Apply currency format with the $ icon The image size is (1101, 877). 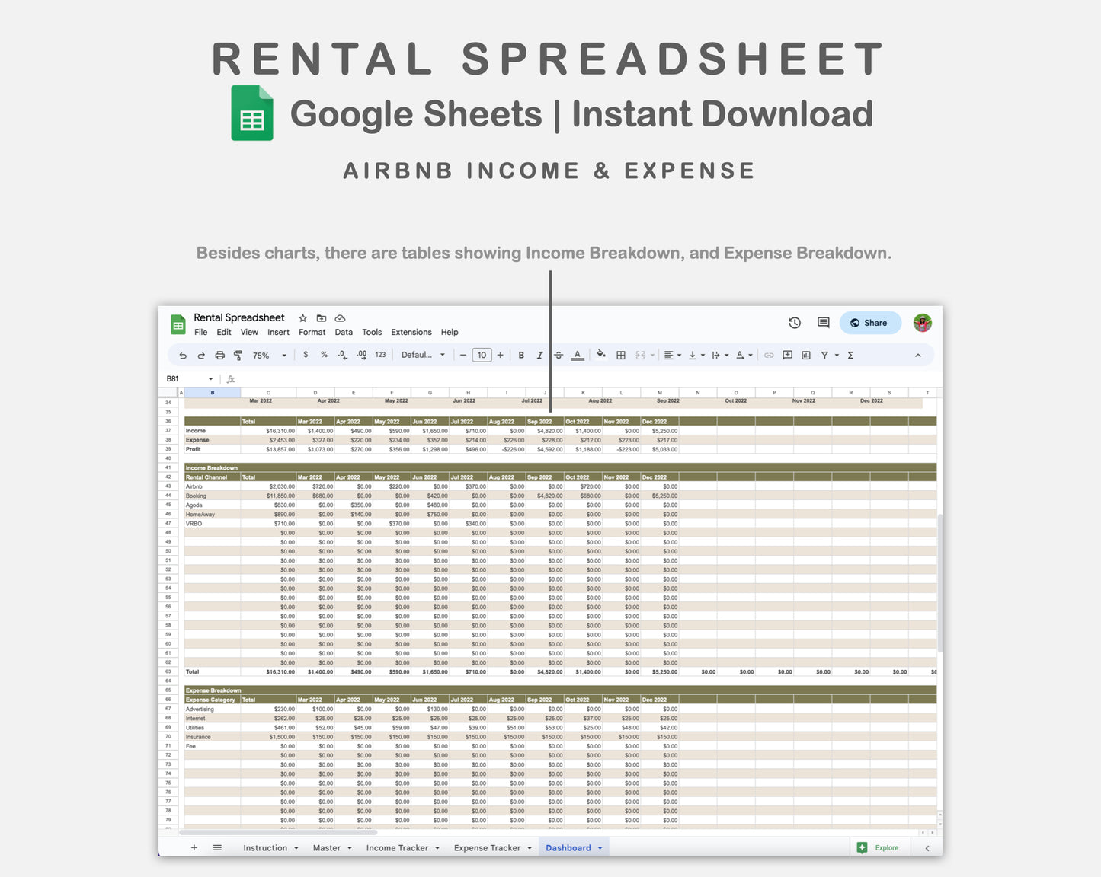pos(306,355)
